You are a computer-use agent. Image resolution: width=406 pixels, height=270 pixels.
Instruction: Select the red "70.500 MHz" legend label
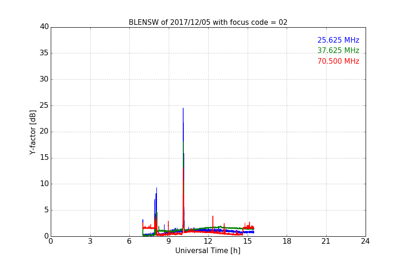tap(338, 61)
